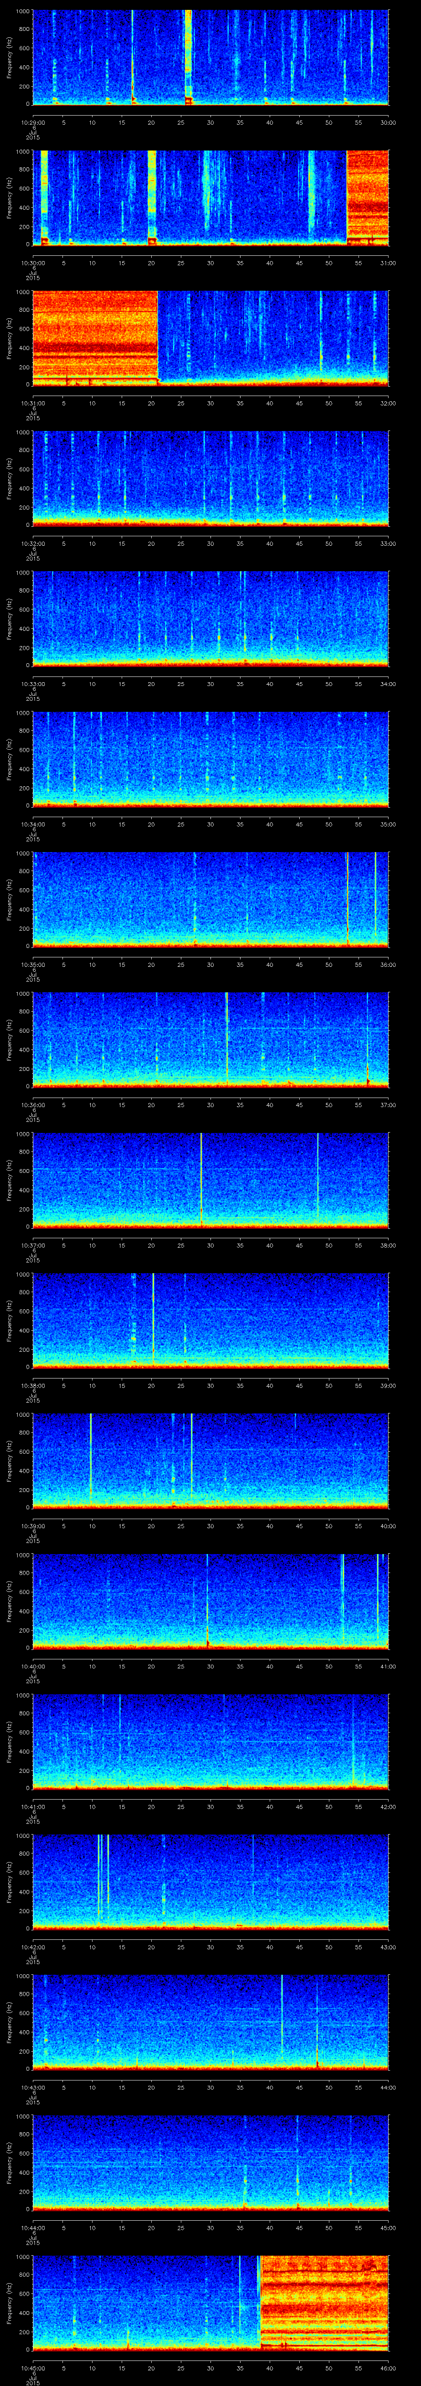This screenshot has width=421, height=2386.
Task: Click the spectrogram panel starting at 10:33:00
Action: [x=210, y=619]
